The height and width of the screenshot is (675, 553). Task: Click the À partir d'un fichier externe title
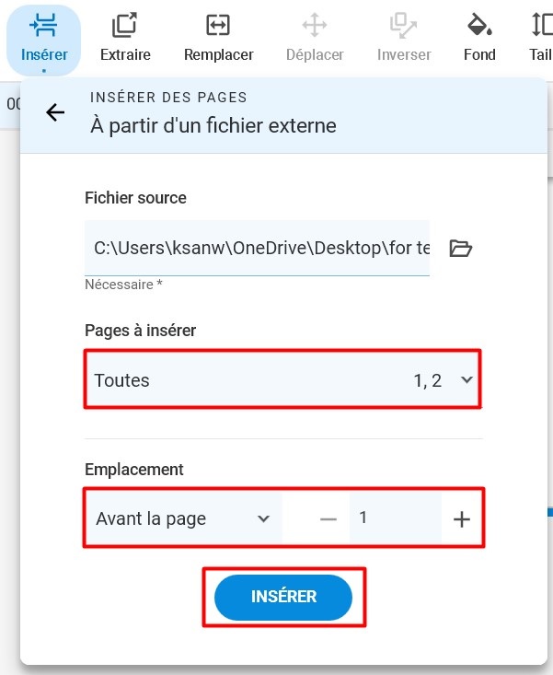[213, 126]
